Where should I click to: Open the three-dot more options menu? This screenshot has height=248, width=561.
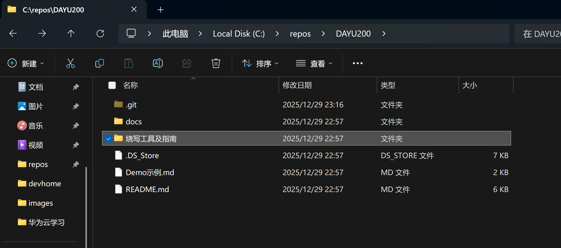coord(358,63)
